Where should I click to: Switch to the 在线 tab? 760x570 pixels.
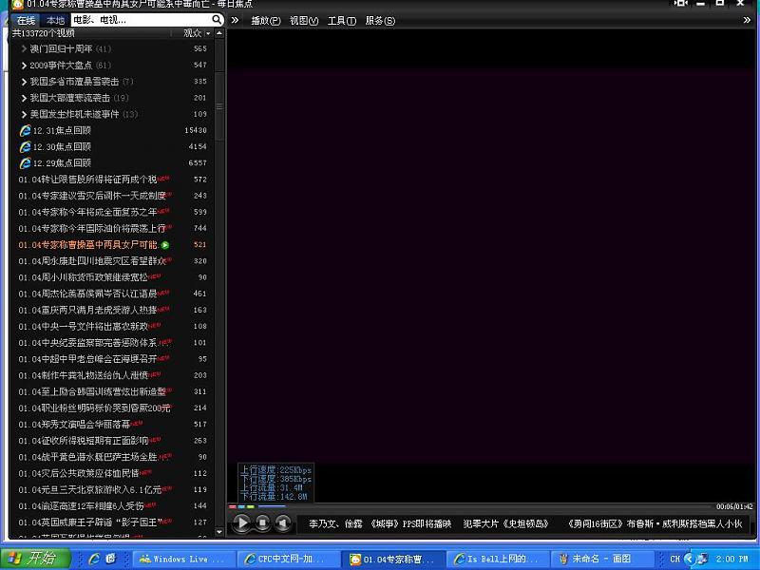27,20
